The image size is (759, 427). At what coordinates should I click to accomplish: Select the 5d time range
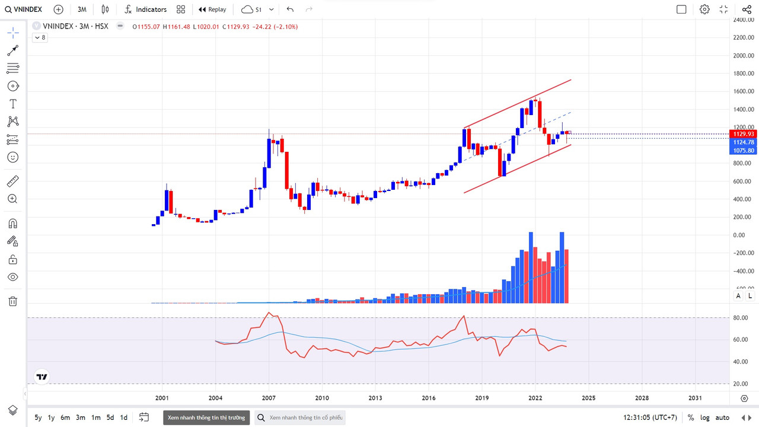pyautogui.click(x=110, y=418)
